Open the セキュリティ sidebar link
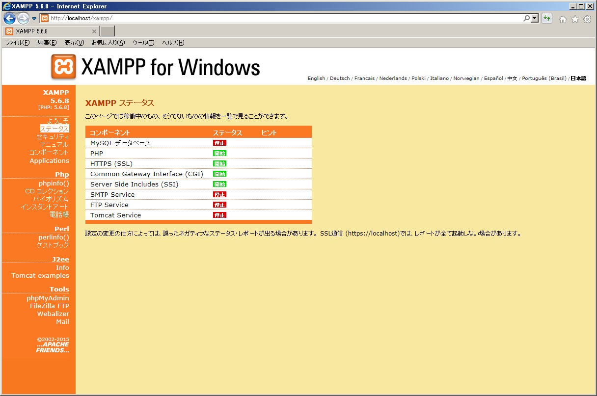The image size is (597, 396). pos(53,136)
